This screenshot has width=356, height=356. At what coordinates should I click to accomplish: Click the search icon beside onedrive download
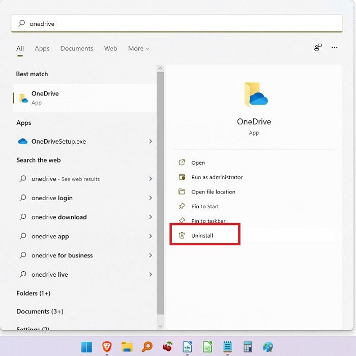[x=23, y=217]
